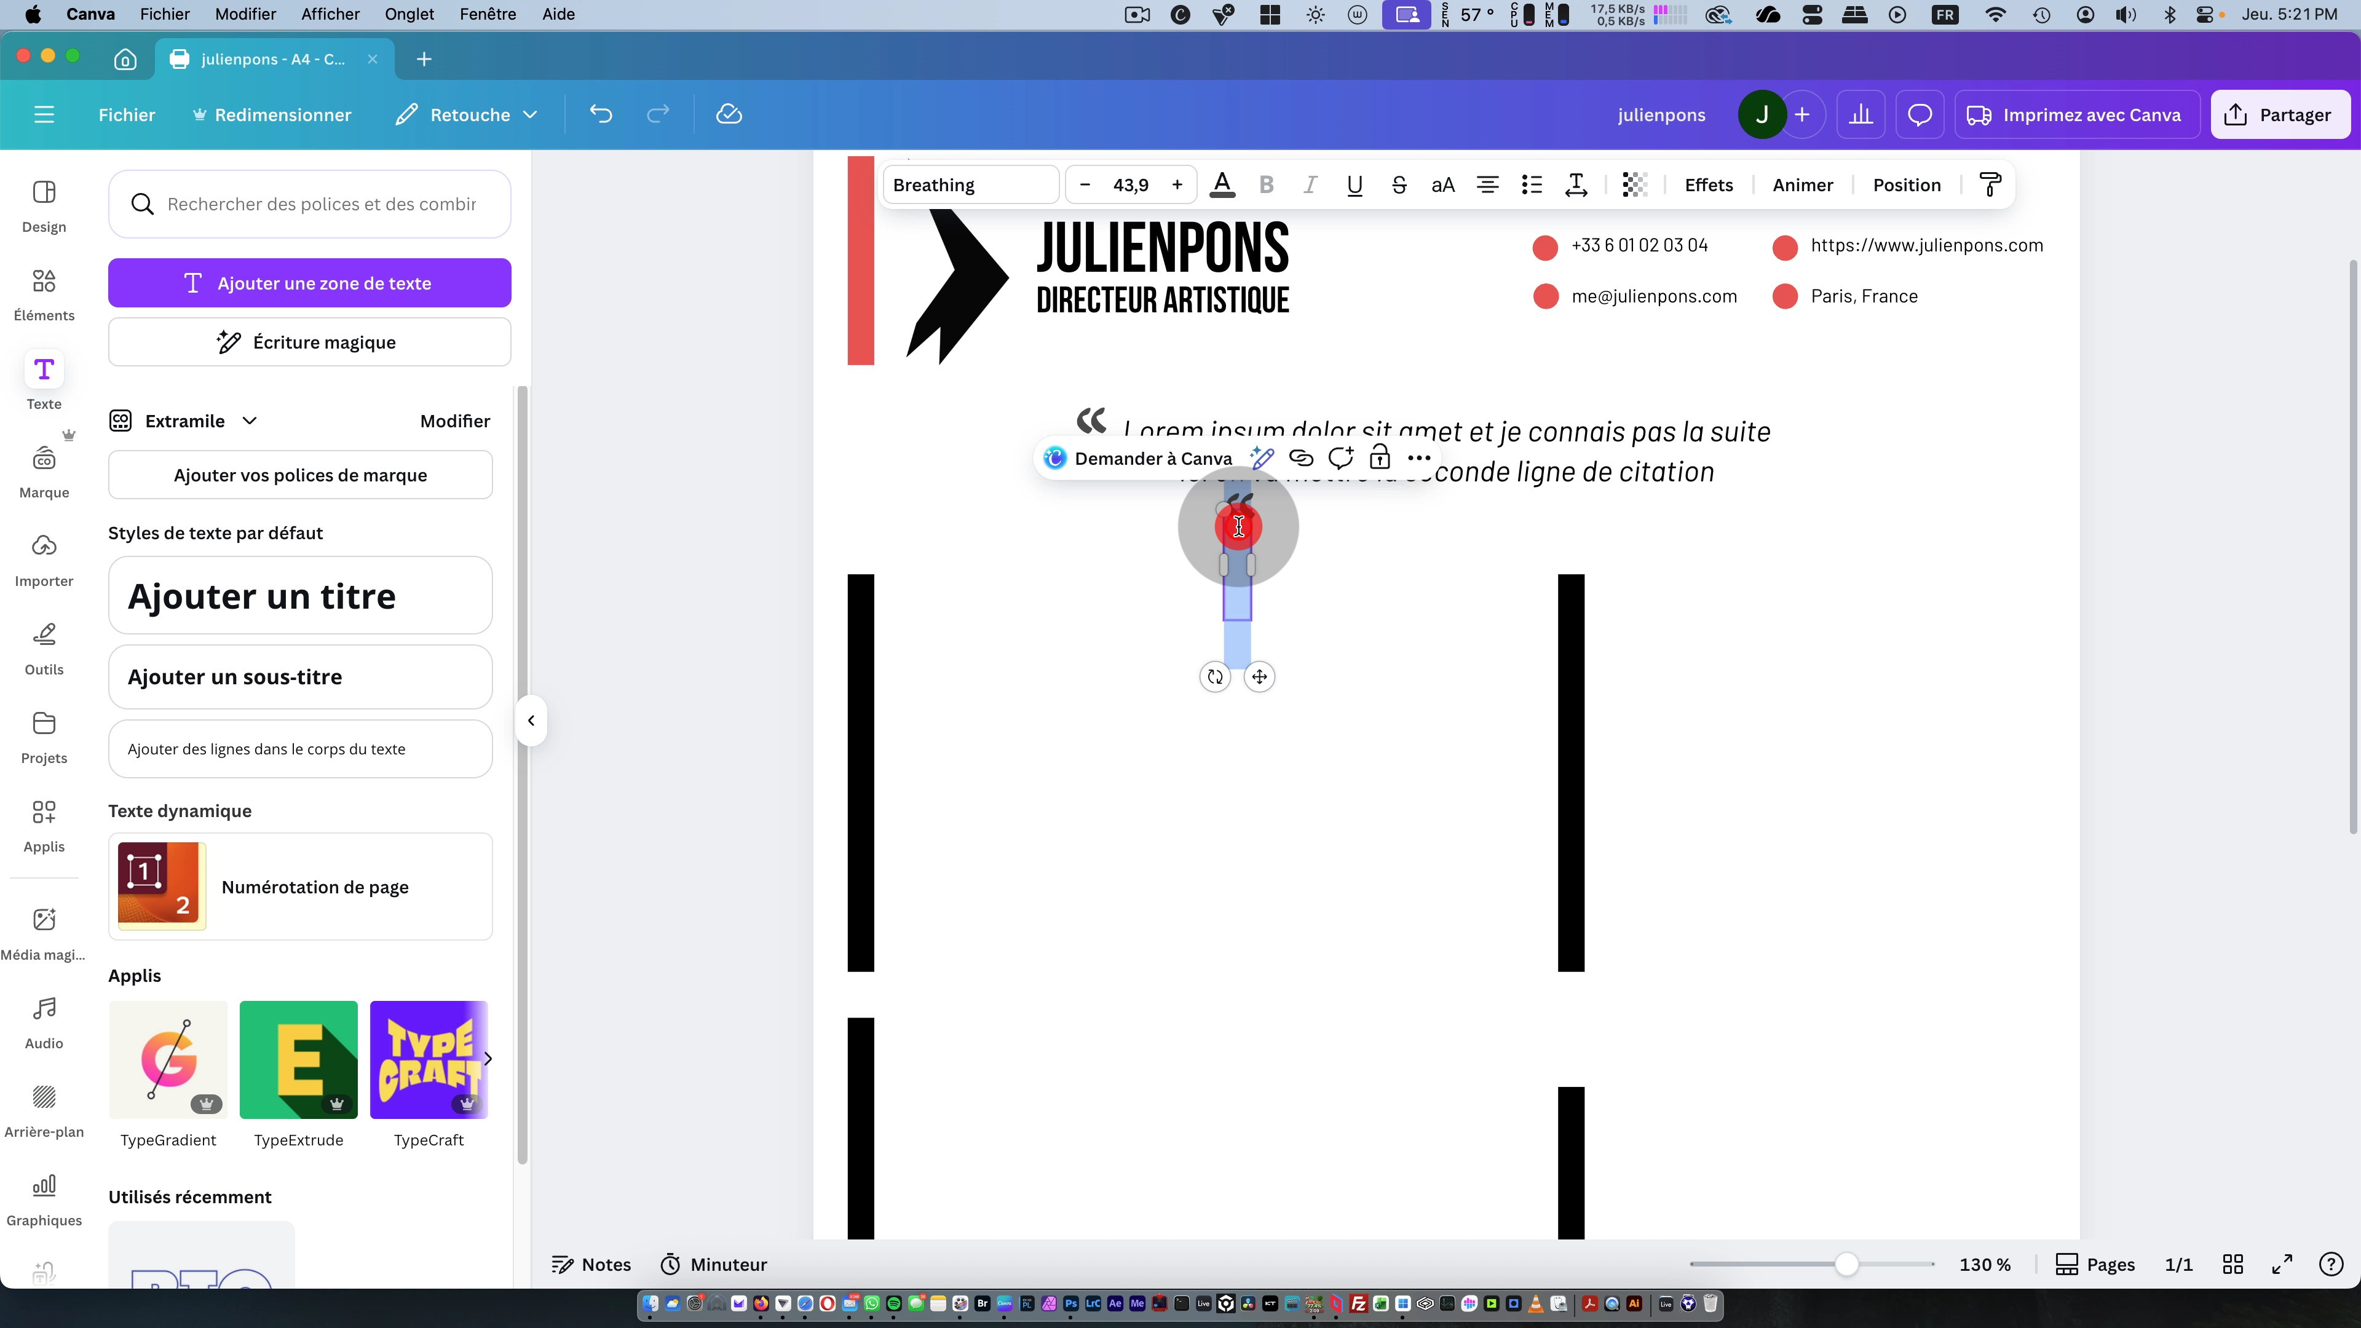Click Ajouter une zone de texte button
Image resolution: width=2361 pixels, height=1328 pixels.
point(309,283)
